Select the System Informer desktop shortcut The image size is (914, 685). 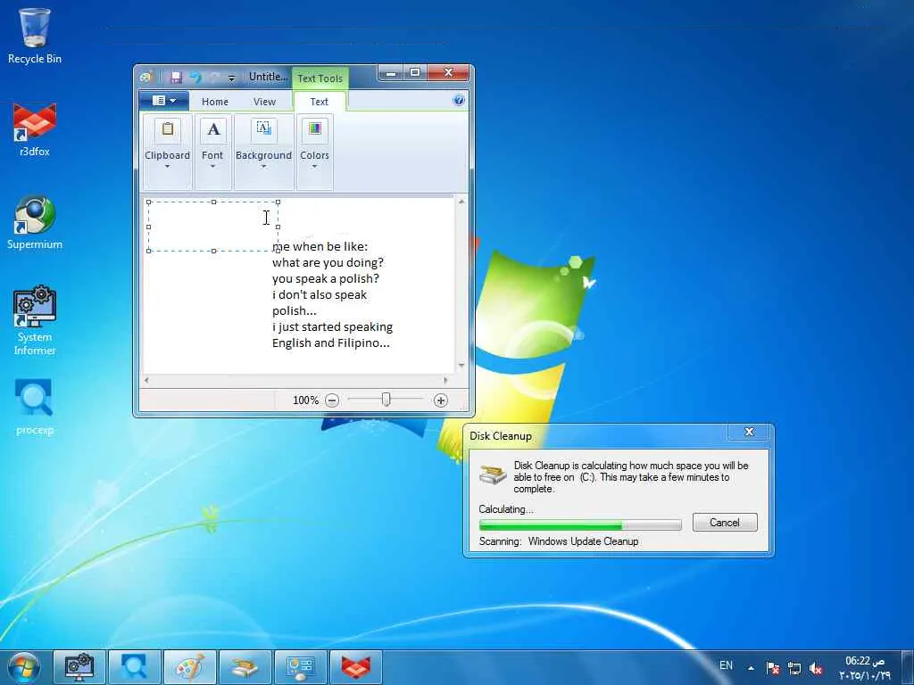(35, 320)
